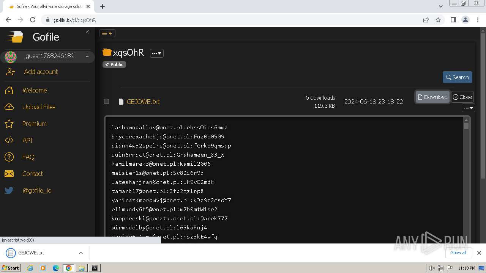Open the tab search chevron
Viewport: 486px width, 273px height.
pyautogui.click(x=440, y=6)
